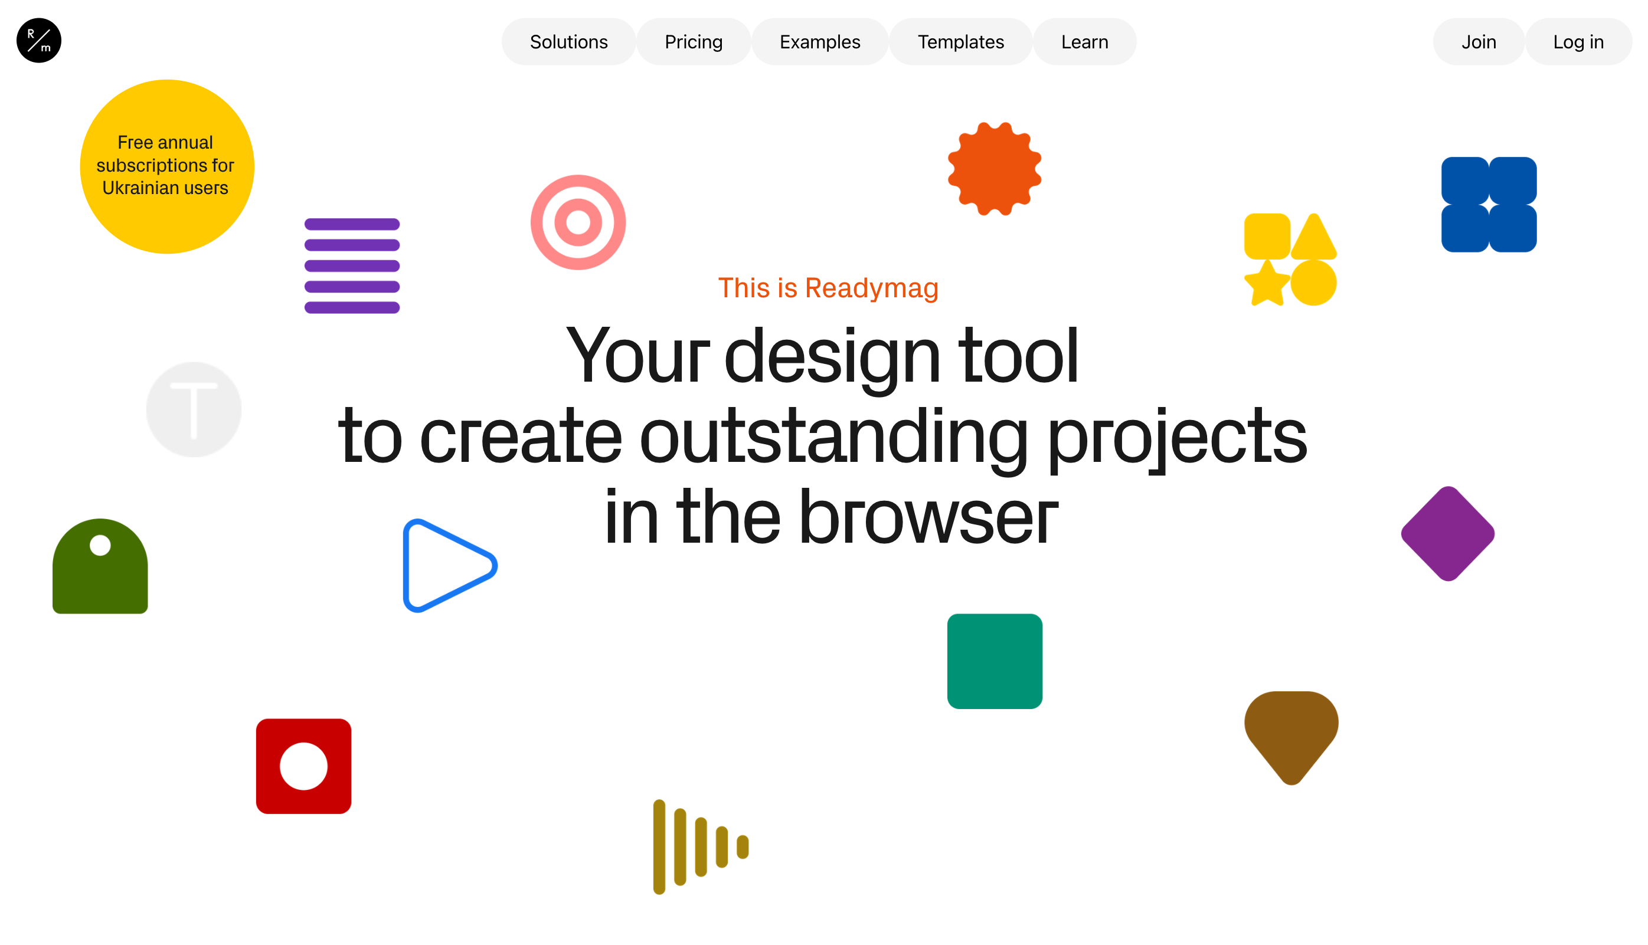
Task: Click the text alignment icon
Action: [x=351, y=265]
